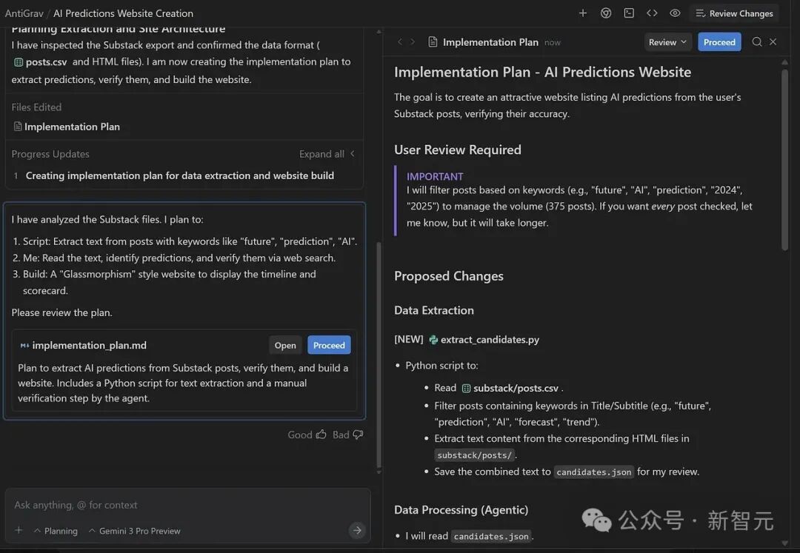Click the code brackets icon
800x553 pixels.
(652, 13)
